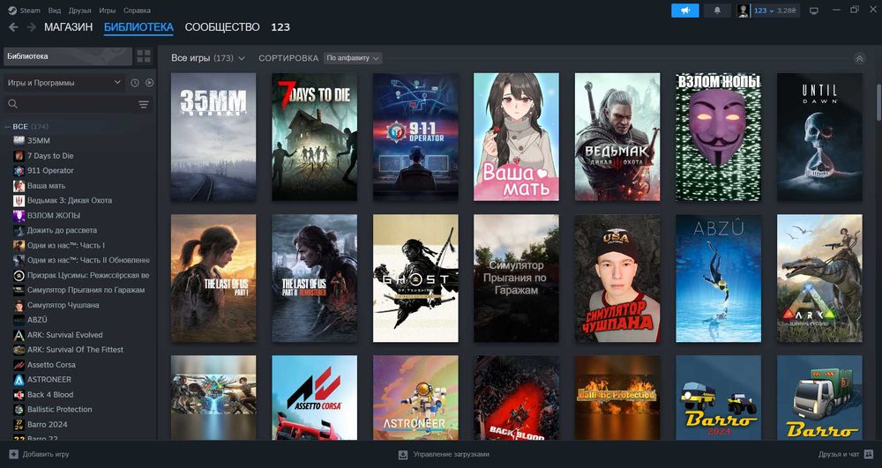882x468 pixels.
Task: Open the 7 Days to Die cover
Action: tap(315, 137)
